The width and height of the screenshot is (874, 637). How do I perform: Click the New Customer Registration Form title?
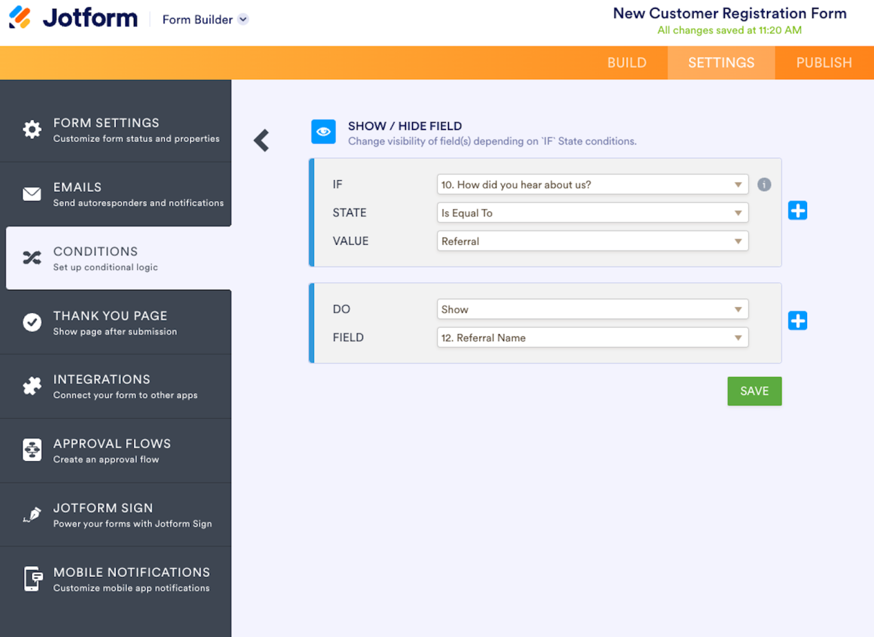click(729, 13)
